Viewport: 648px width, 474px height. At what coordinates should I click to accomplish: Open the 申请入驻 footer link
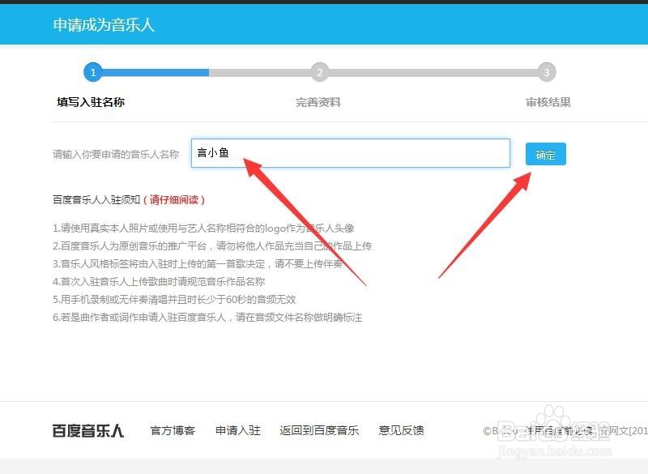coord(238,430)
